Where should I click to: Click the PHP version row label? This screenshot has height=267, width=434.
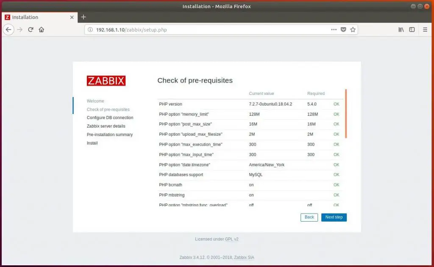pos(170,104)
